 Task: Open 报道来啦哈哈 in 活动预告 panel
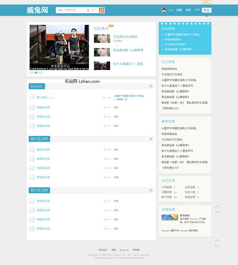[x=172, y=39]
